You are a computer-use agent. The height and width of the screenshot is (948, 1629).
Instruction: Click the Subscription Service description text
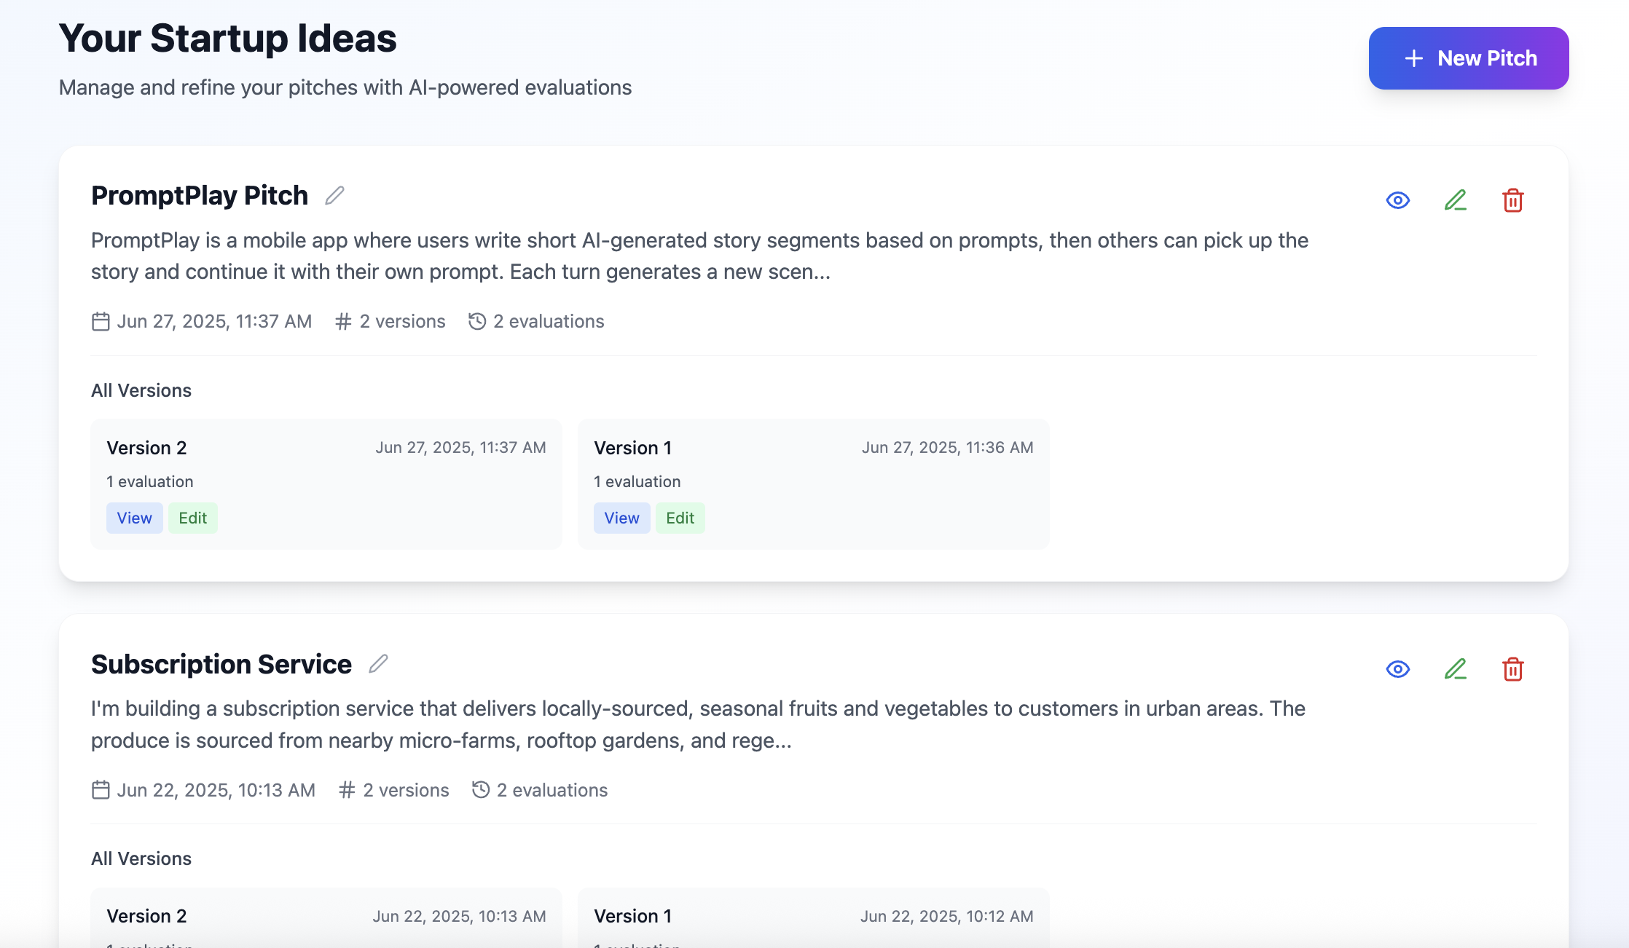pyautogui.click(x=698, y=724)
